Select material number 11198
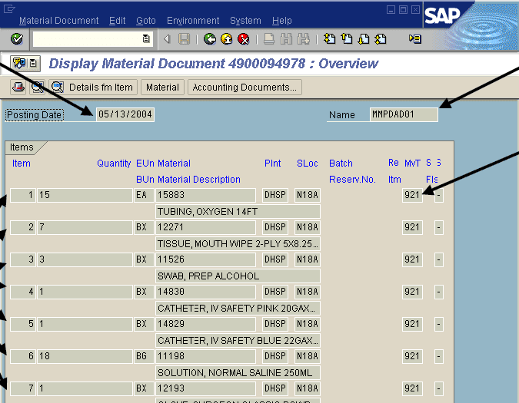 pyautogui.click(x=205, y=356)
